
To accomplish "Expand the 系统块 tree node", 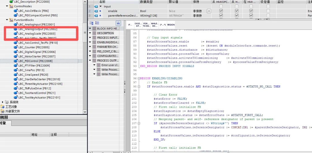I will 3,102.
